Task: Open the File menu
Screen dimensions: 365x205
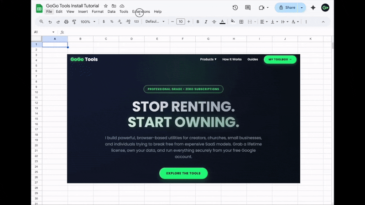Action: (49, 12)
